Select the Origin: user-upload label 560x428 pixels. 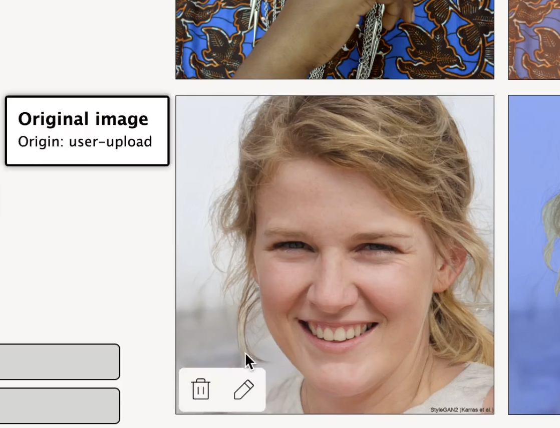click(85, 142)
